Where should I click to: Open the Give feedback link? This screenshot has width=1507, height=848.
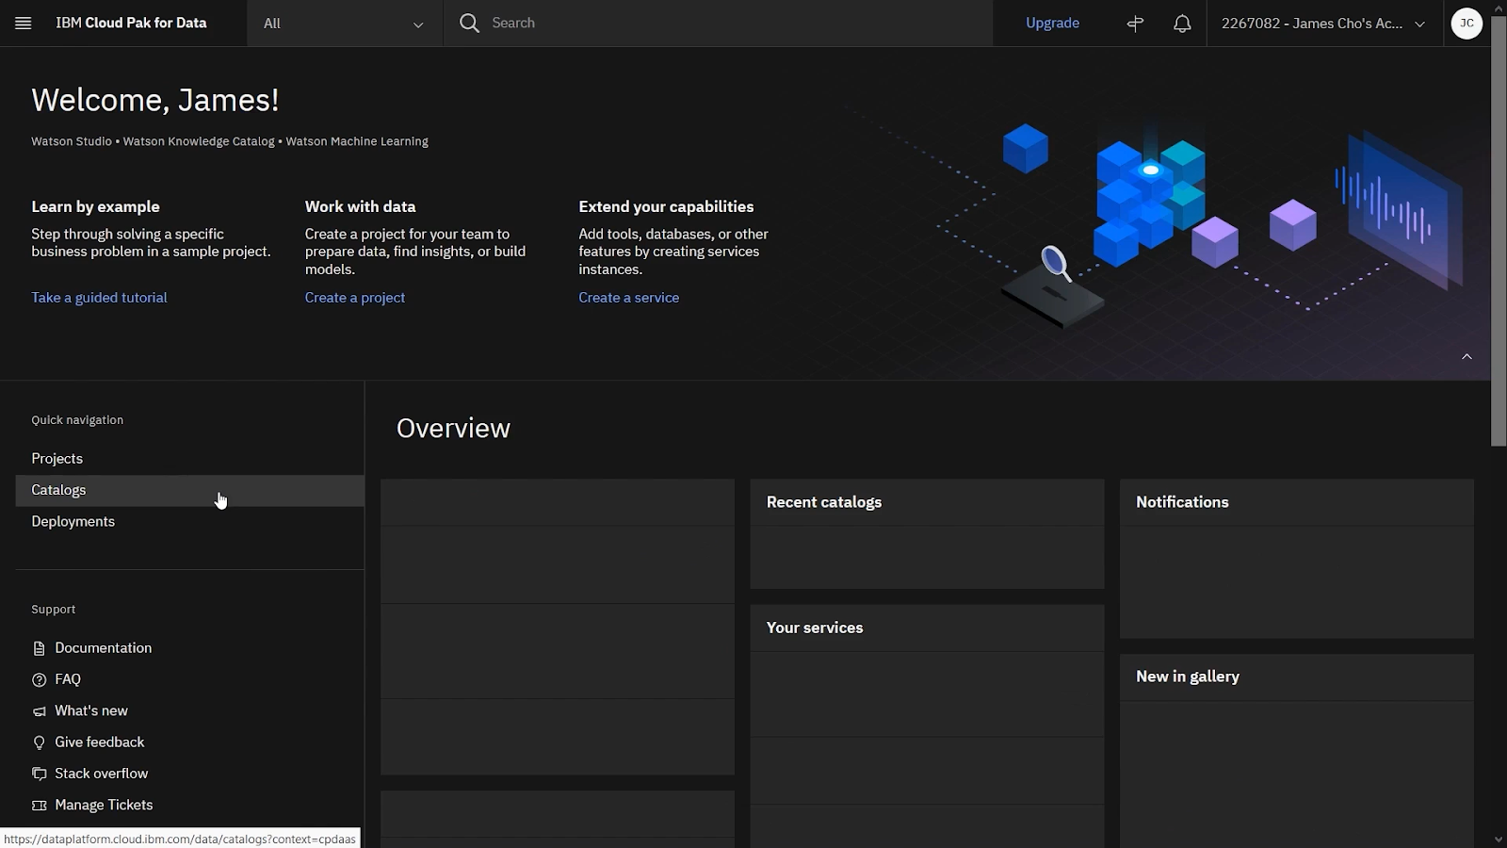(x=100, y=742)
